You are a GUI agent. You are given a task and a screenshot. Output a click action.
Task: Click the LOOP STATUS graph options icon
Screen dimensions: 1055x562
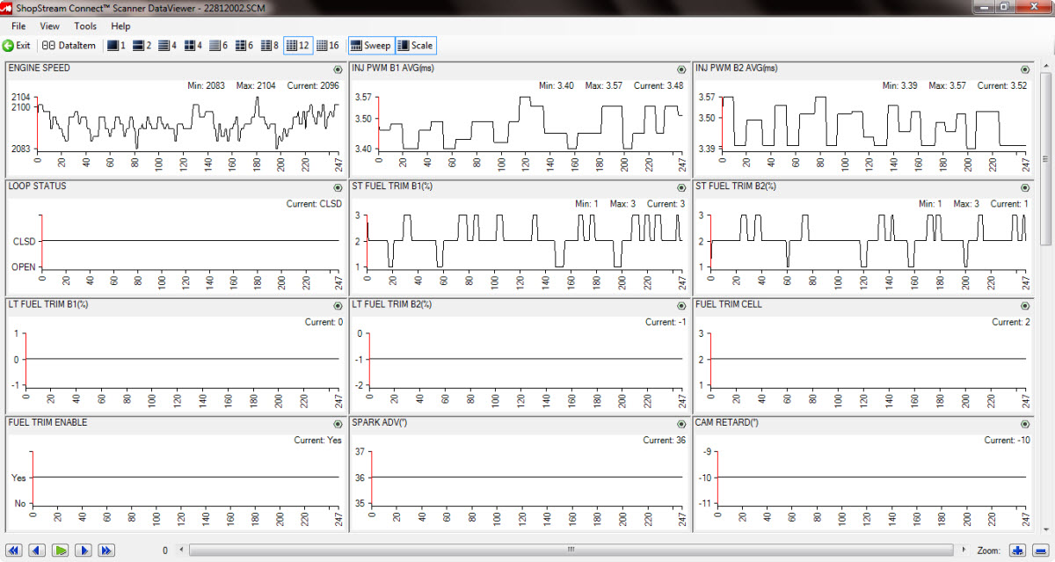point(338,187)
